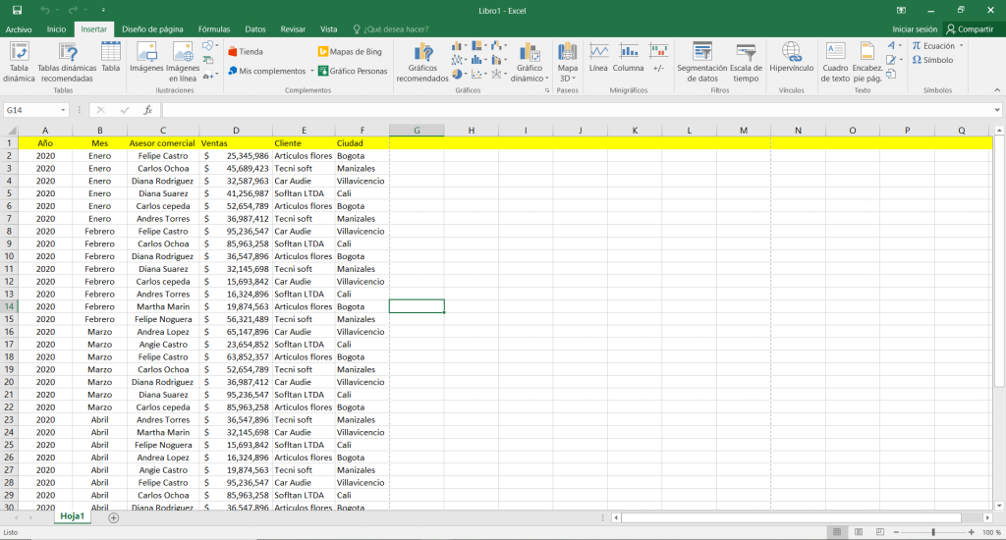1006x540 pixels.
Task: Insert a Cuadro de texto
Action: (835, 62)
